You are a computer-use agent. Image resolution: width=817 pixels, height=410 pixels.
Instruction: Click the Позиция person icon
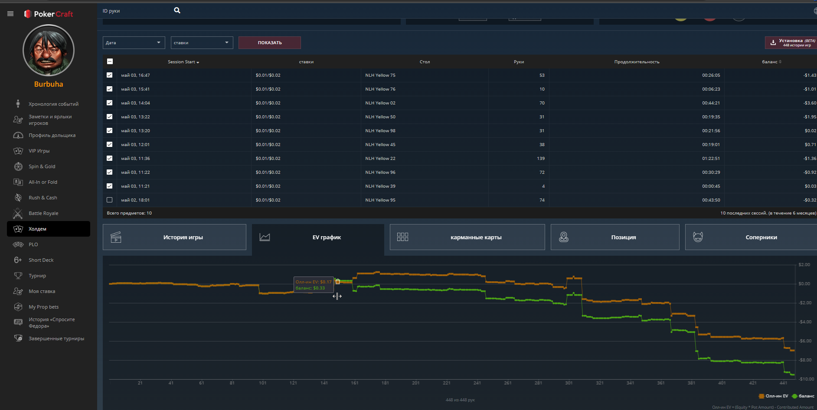564,237
